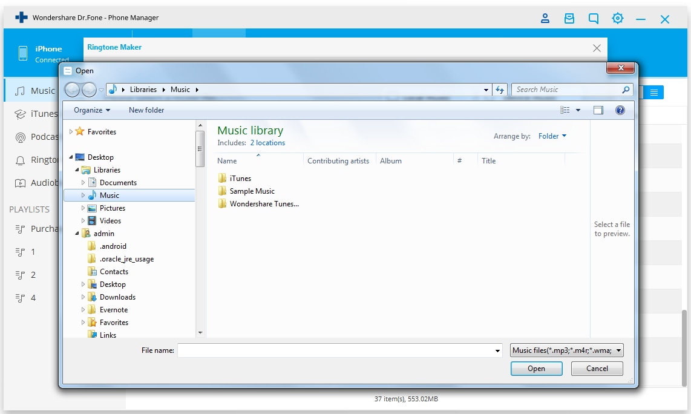Click the Music breadcrumb in address bar
This screenshot has height=414, width=691.
point(180,90)
